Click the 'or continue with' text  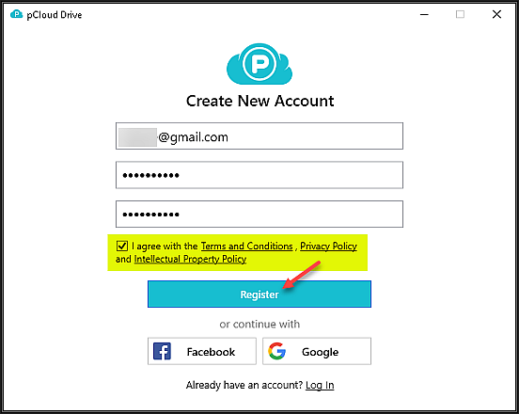(259, 324)
